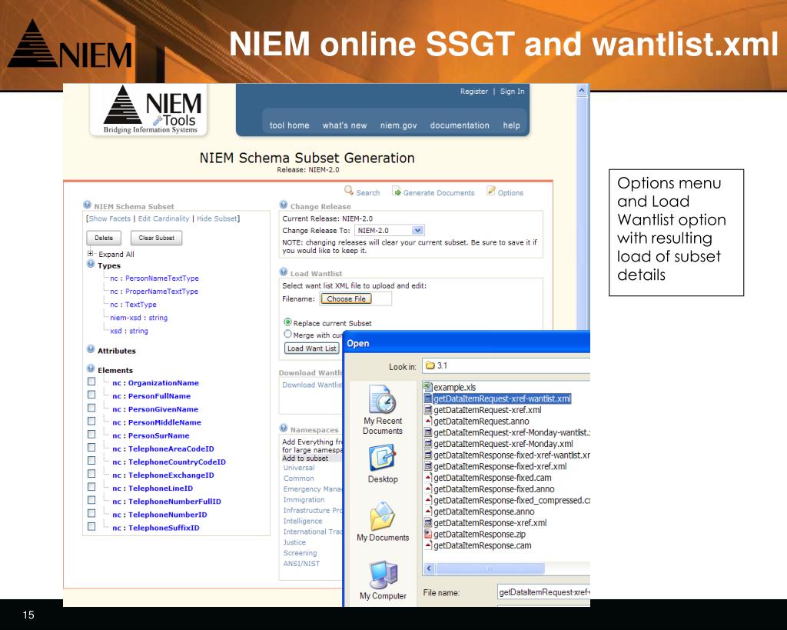Click the Show Facets link
The width and height of the screenshot is (787, 630).
click(109, 218)
